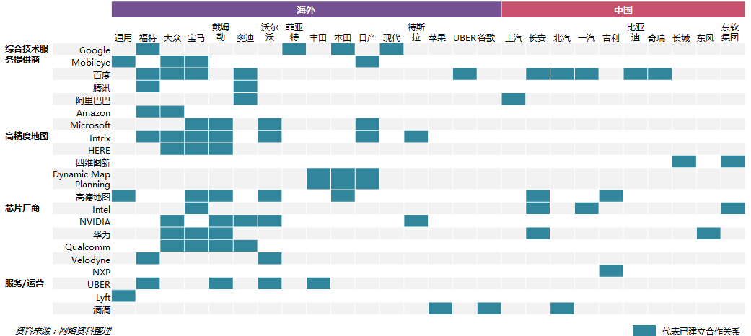Click the 比亚迪 column header
This screenshot has width=751, height=336.
[x=635, y=32]
